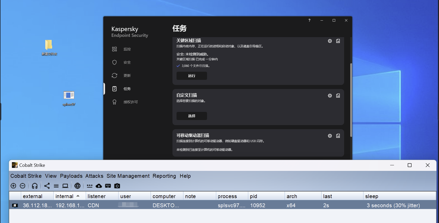Image resolution: width=439 pixels, height=223 pixels.
Task: Click the Connect to team server plus icon
Action: tap(13, 186)
